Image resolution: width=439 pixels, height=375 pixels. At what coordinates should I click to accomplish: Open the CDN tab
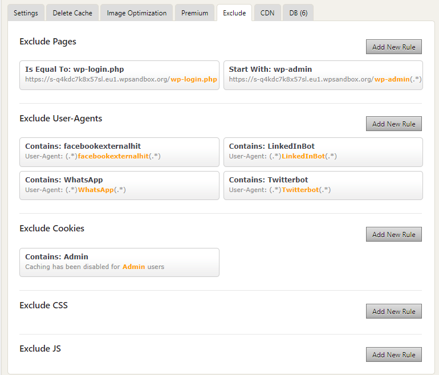tap(267, 13)
